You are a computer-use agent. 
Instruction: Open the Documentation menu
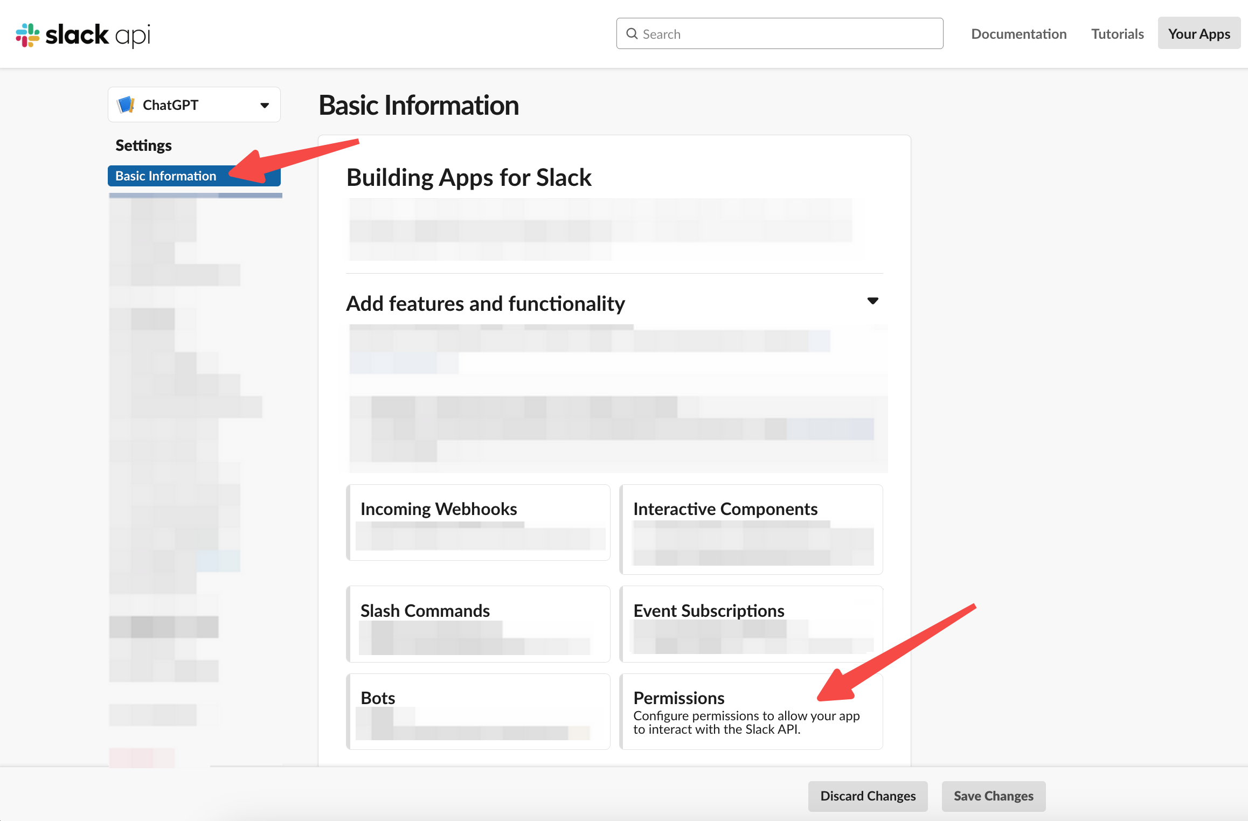[1018, 34]
